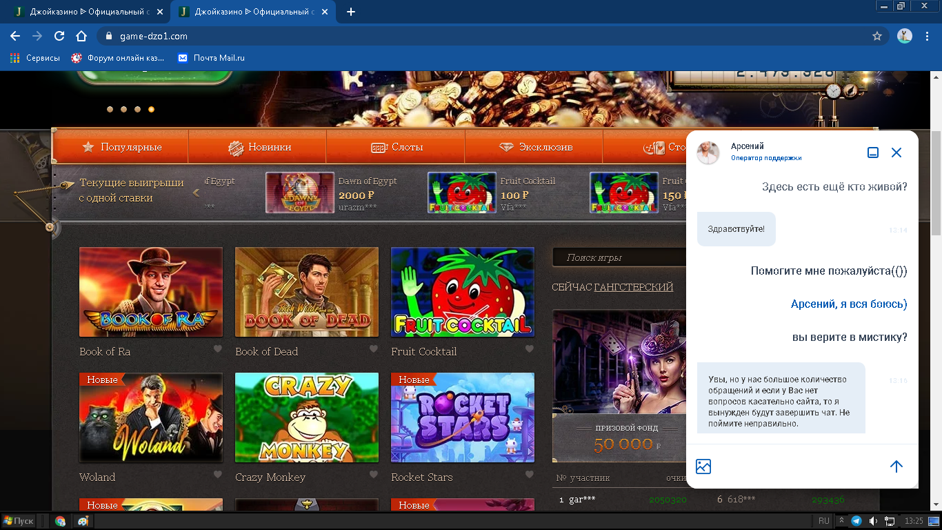Favorite Woland with heart
This screenshot has width=942, height=530.
coord(218,475)
